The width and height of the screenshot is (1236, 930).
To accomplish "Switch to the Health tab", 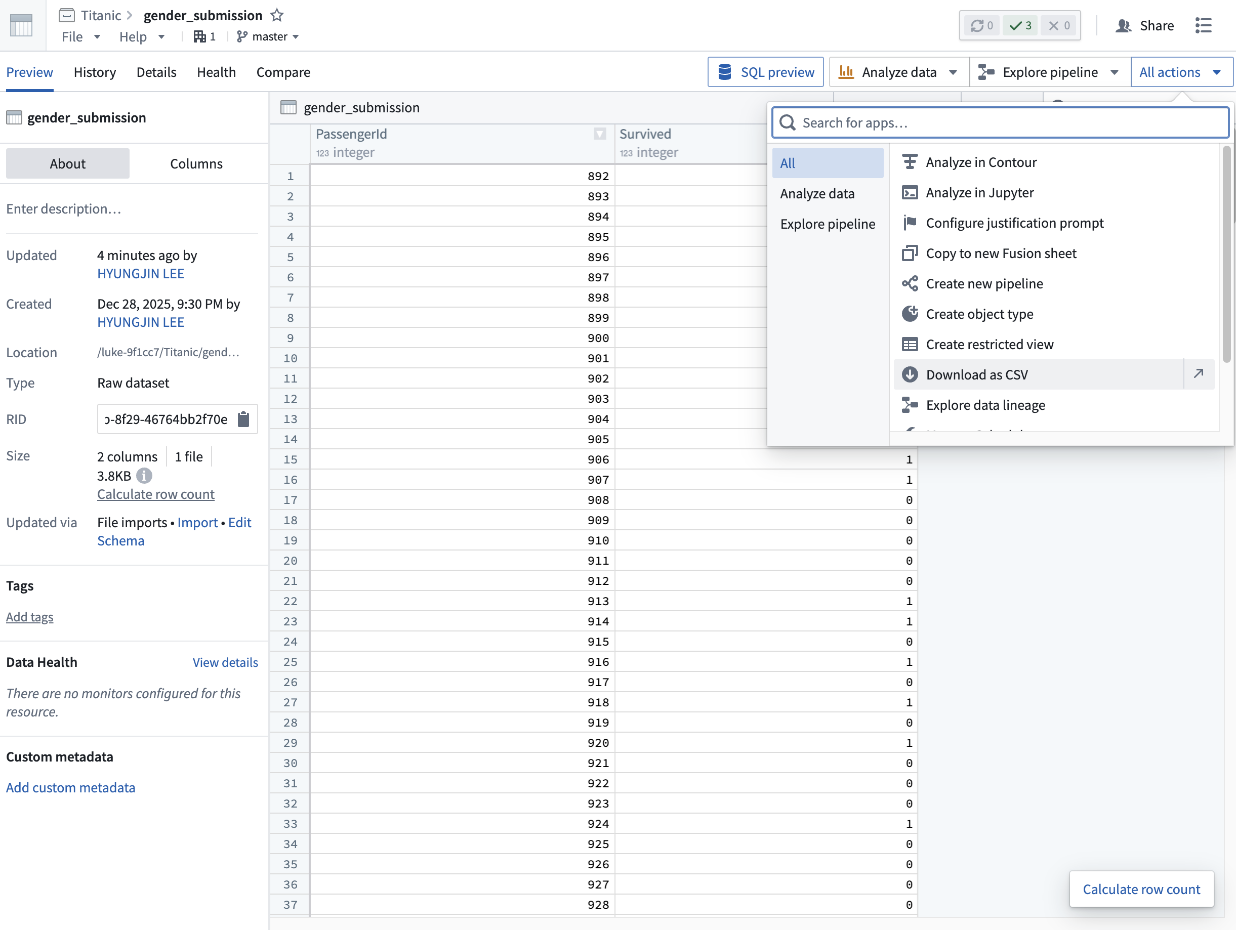I will tap(216, 72).
